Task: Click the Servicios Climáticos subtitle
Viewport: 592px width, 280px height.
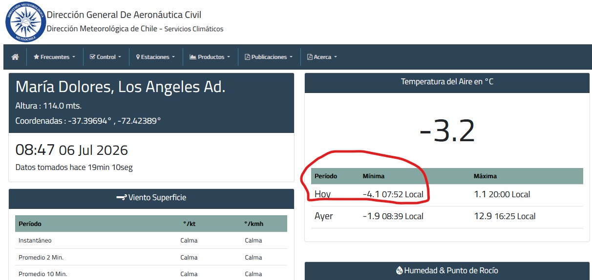Action: (194, 29)
